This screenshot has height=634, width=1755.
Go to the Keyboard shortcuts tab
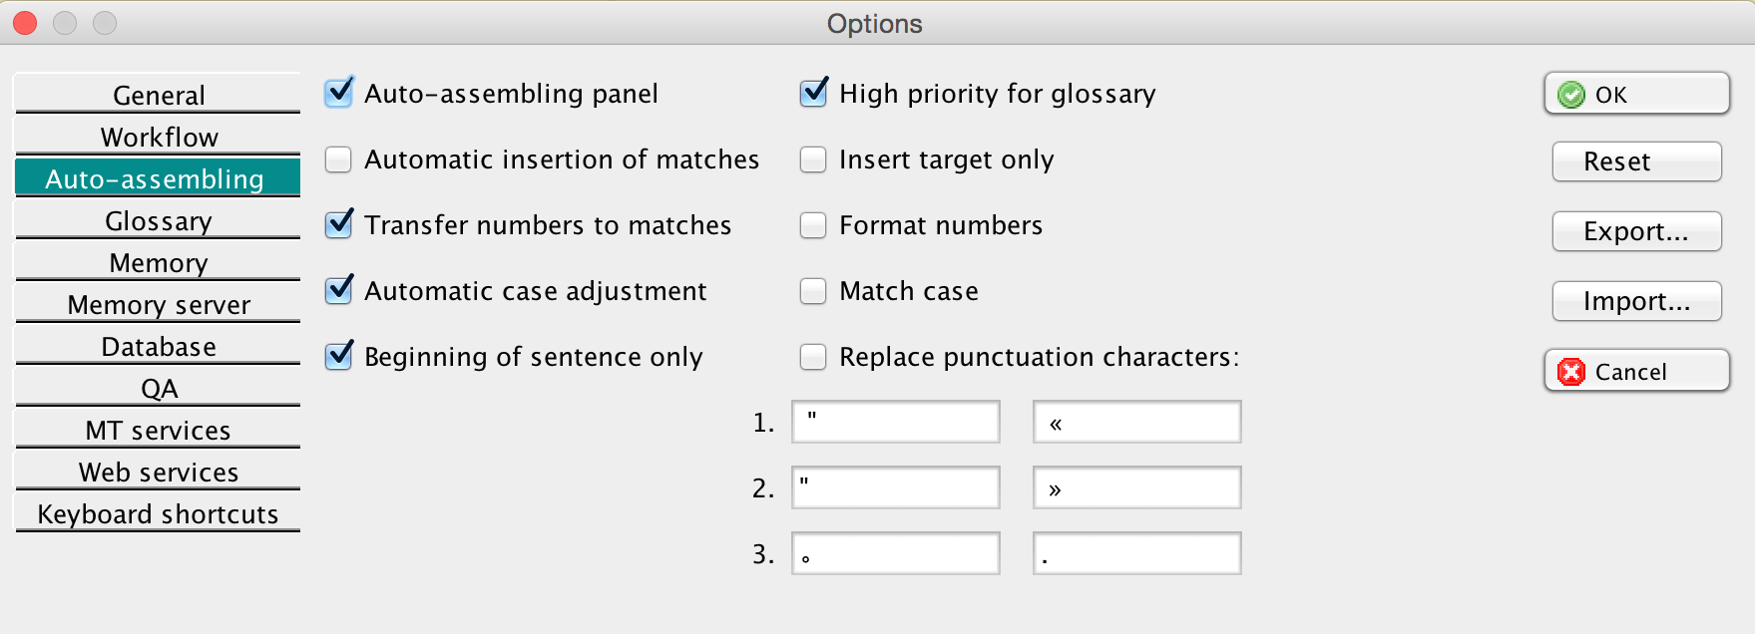point(158,513)
